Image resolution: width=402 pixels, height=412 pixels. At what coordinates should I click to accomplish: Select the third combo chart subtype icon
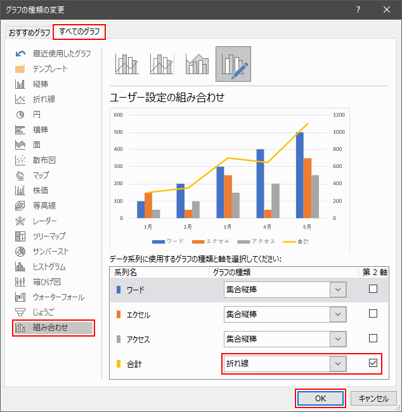pyautogui.click(x=197, y=64)
